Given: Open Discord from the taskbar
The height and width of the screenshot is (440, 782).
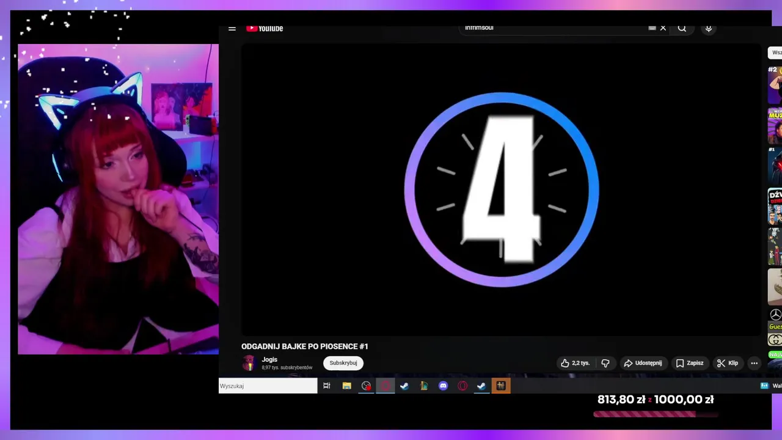Looking at the screenshot, I should click(444, 386).
